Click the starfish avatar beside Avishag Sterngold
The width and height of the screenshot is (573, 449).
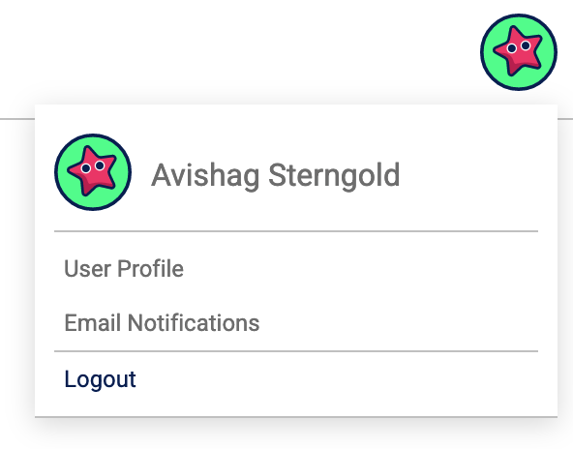93,172
